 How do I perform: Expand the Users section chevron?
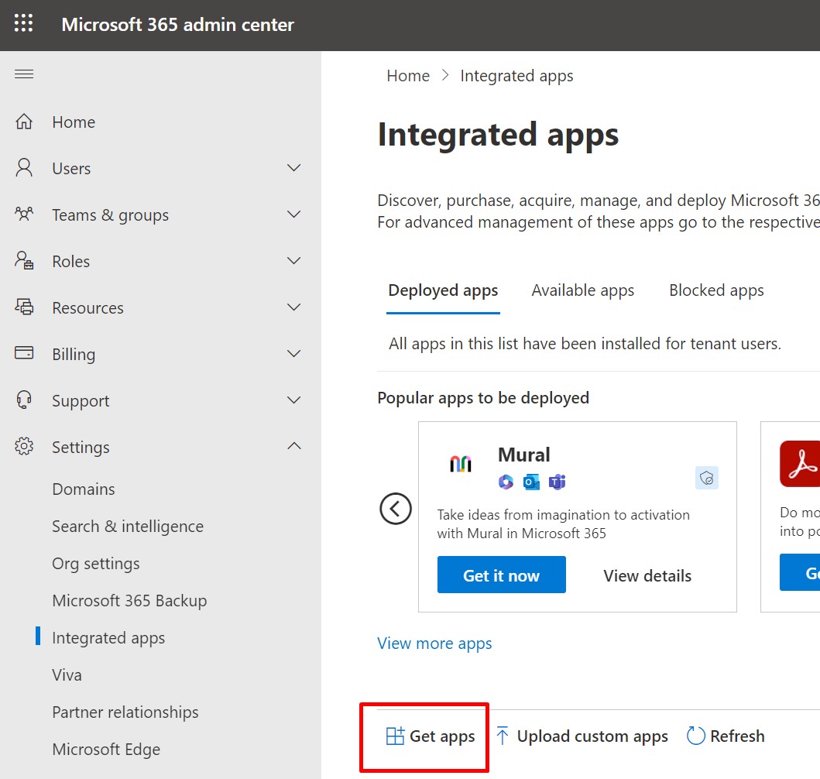294,168
